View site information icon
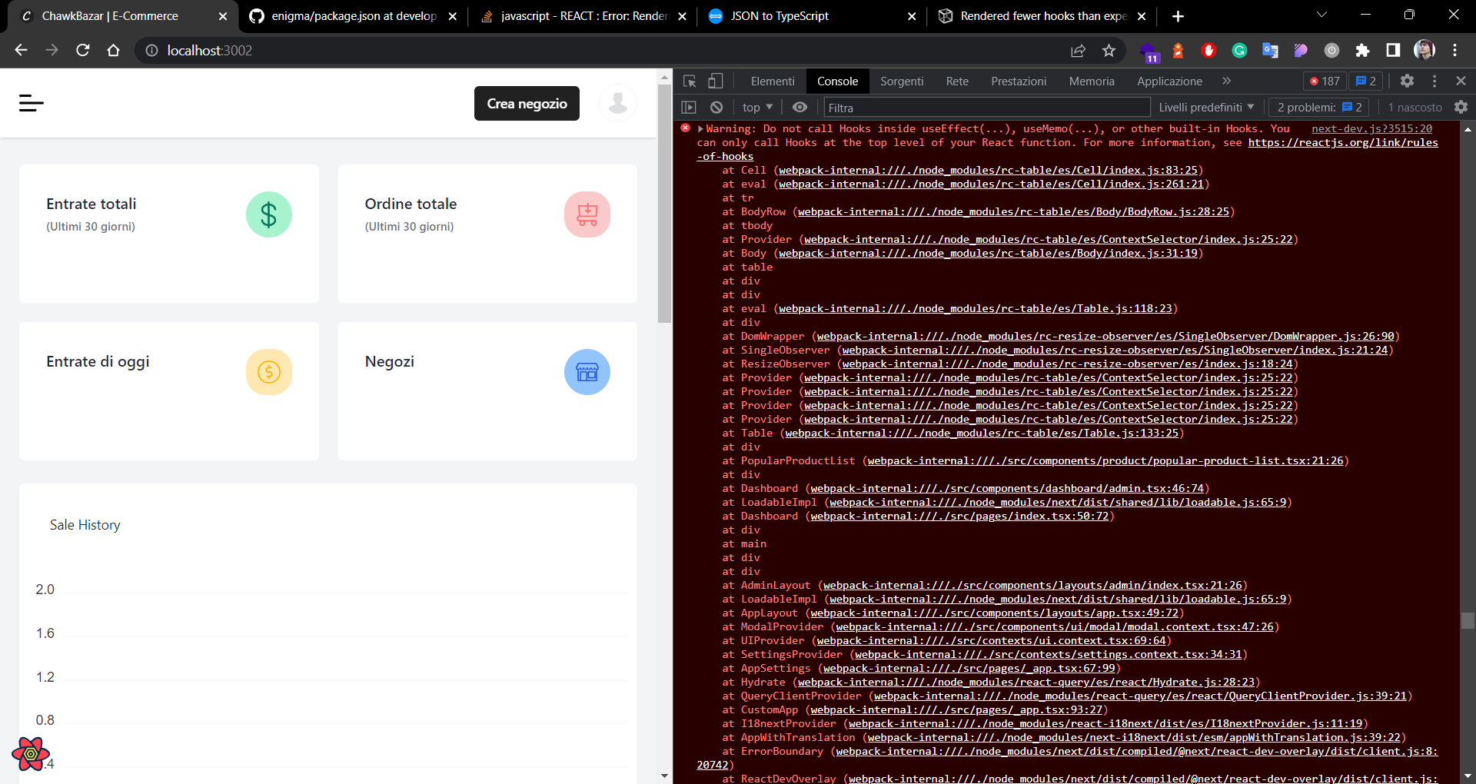 pos(151,50)
